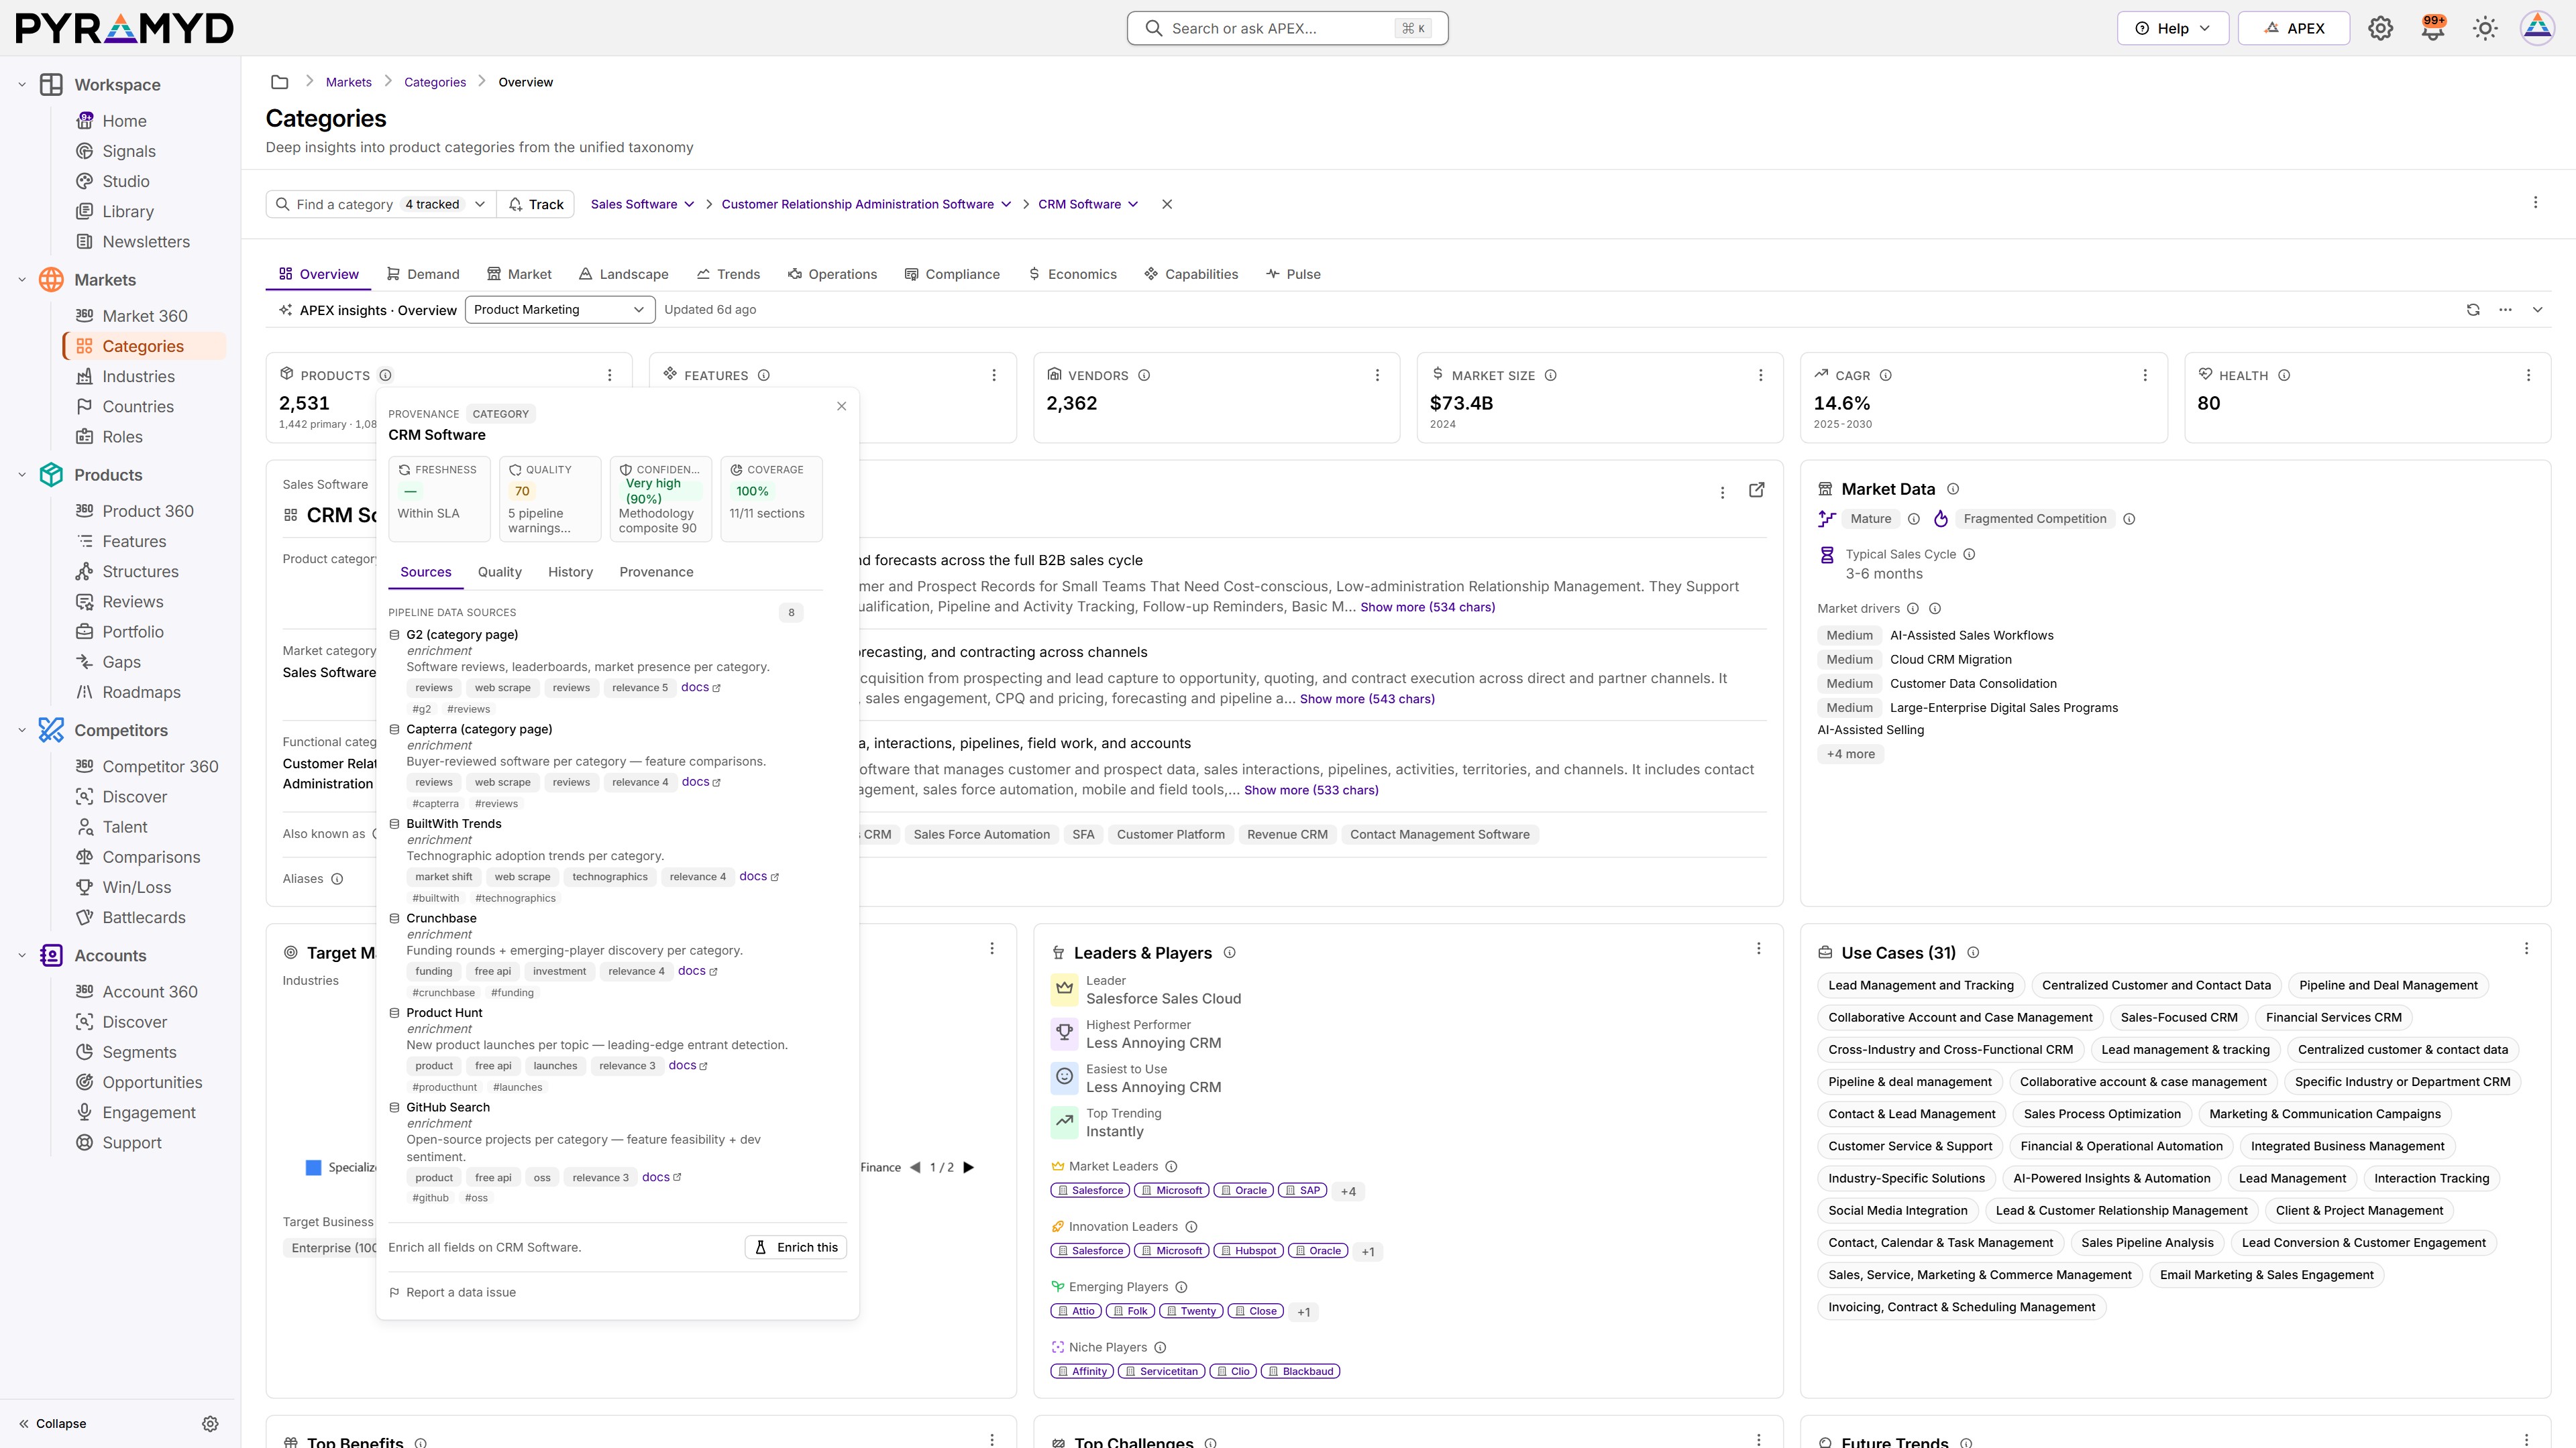Toggle the light/dark theme sun icon
This screenshot has width=2576, height=1448.
[2485, 28]
